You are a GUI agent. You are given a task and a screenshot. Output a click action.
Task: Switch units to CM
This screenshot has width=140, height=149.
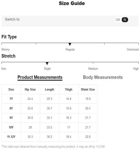click(118, 20)
